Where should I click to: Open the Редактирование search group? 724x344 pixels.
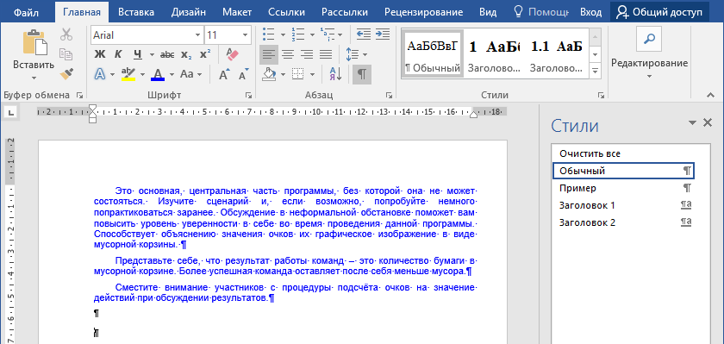coord(649,54)
